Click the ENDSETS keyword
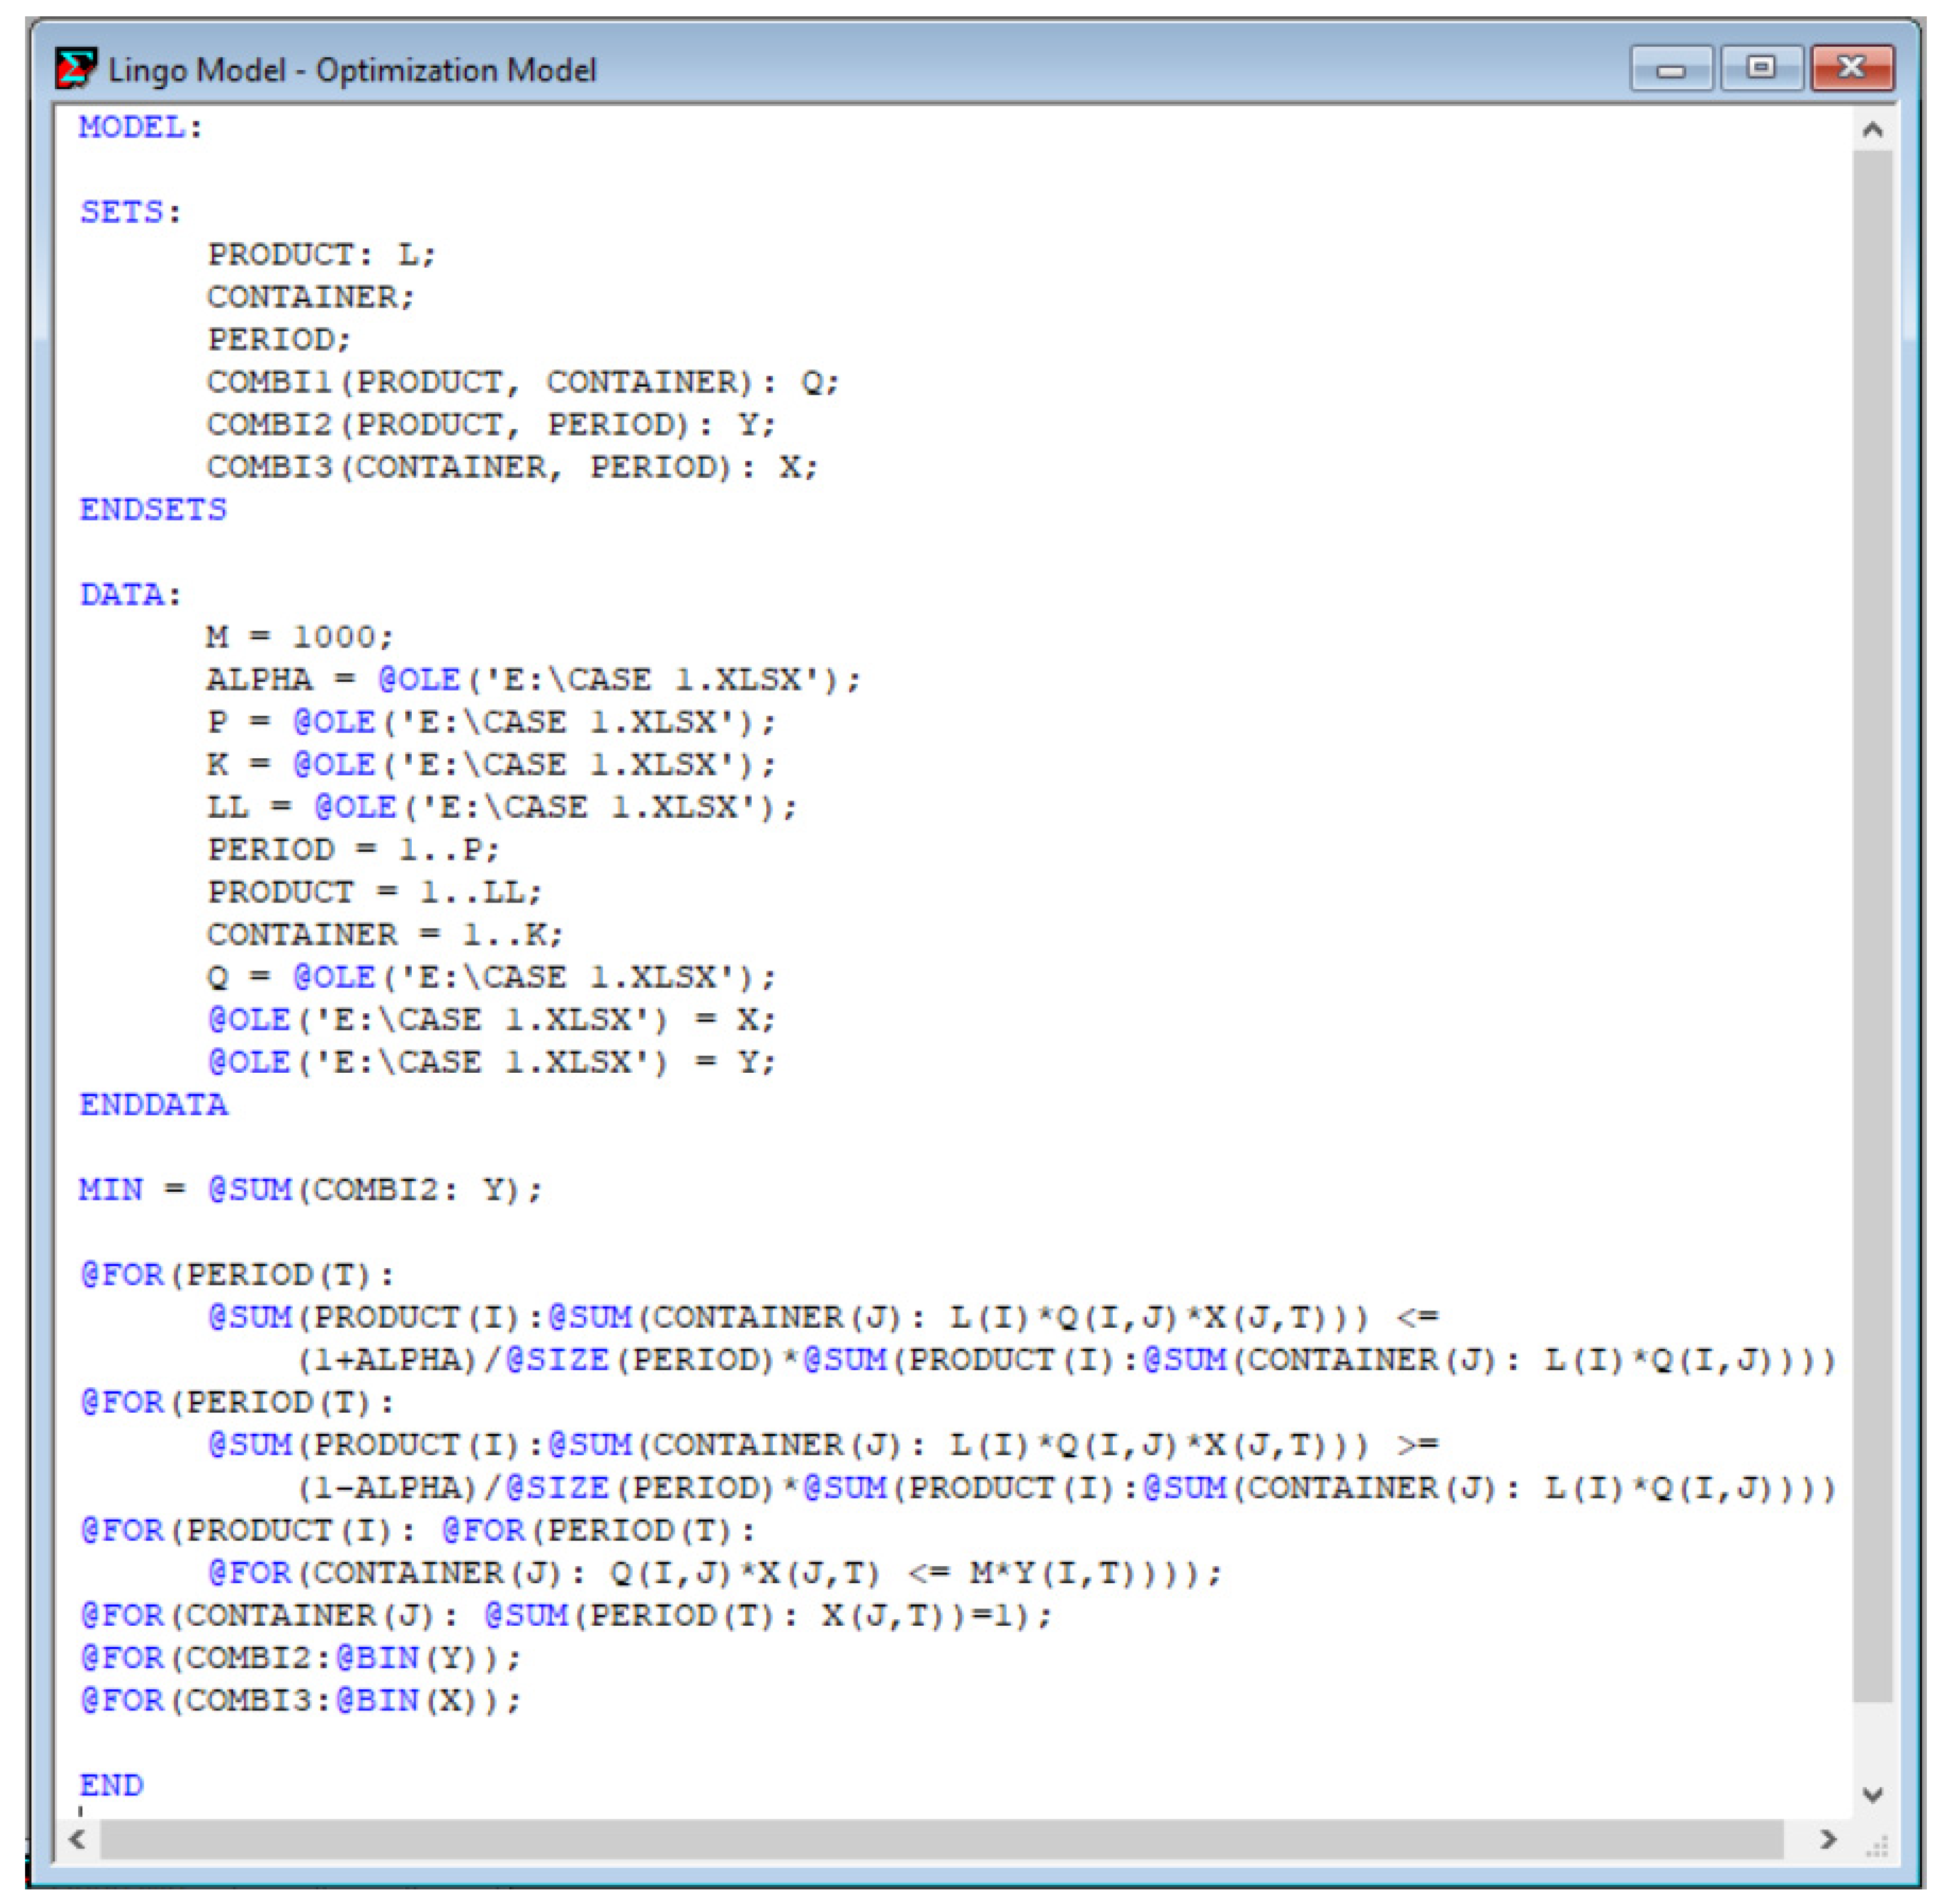The width and height of the screenshot is (1942, 1904). [x=153, y=509]
